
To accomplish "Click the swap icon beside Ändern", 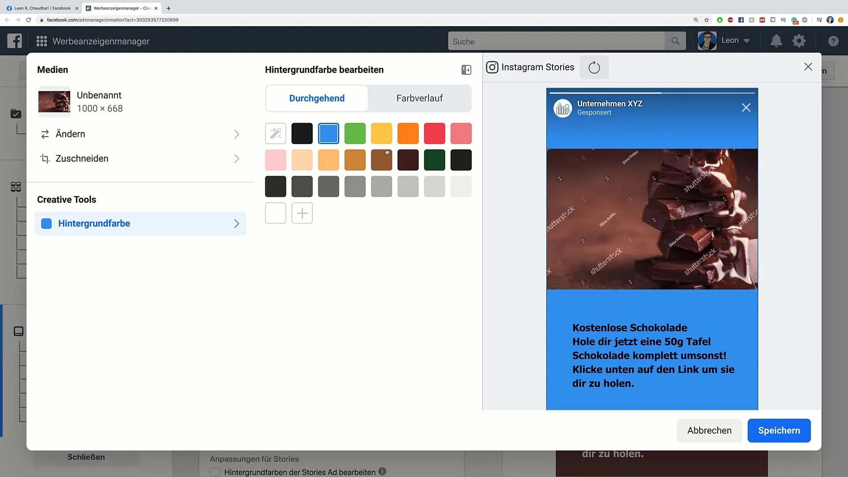I will [45, 134].
